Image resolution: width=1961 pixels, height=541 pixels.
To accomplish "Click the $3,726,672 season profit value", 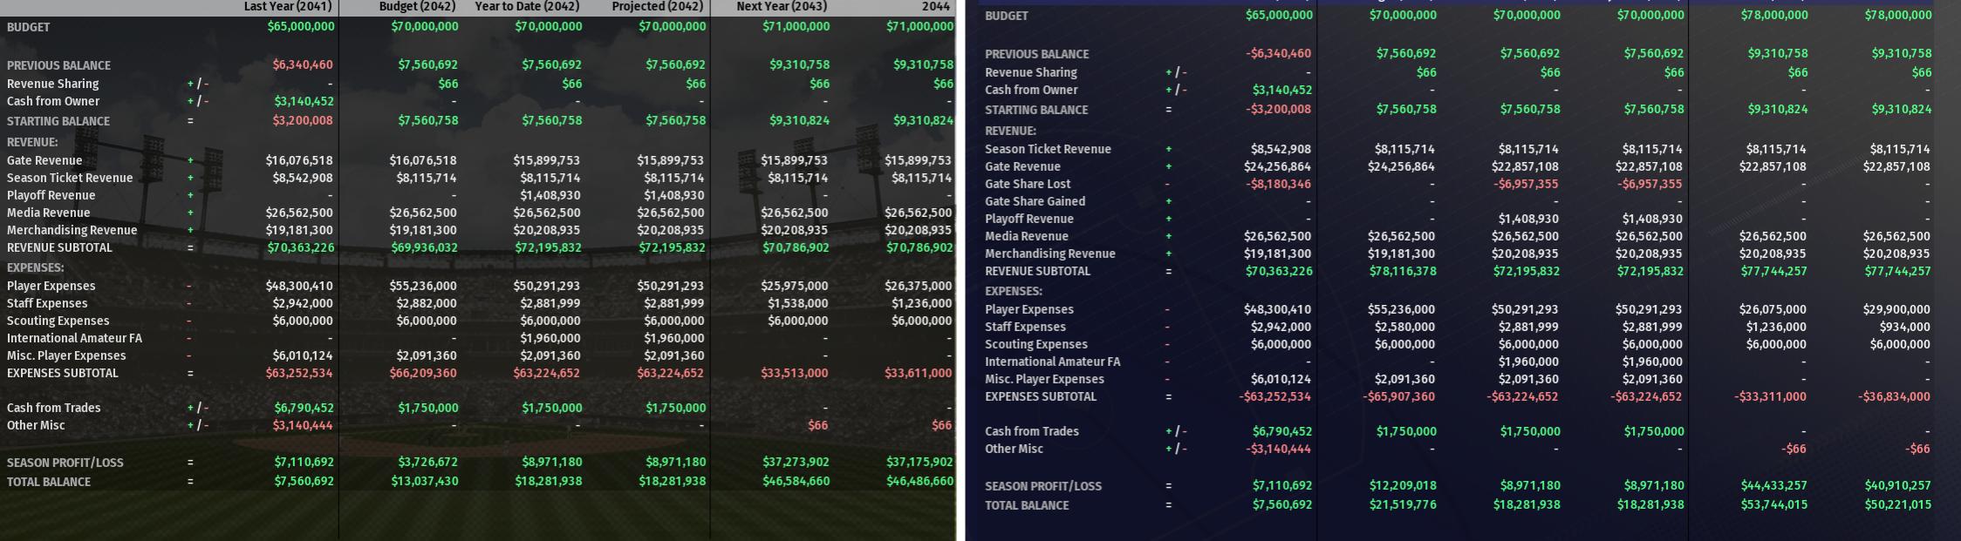I will (427, 462).
